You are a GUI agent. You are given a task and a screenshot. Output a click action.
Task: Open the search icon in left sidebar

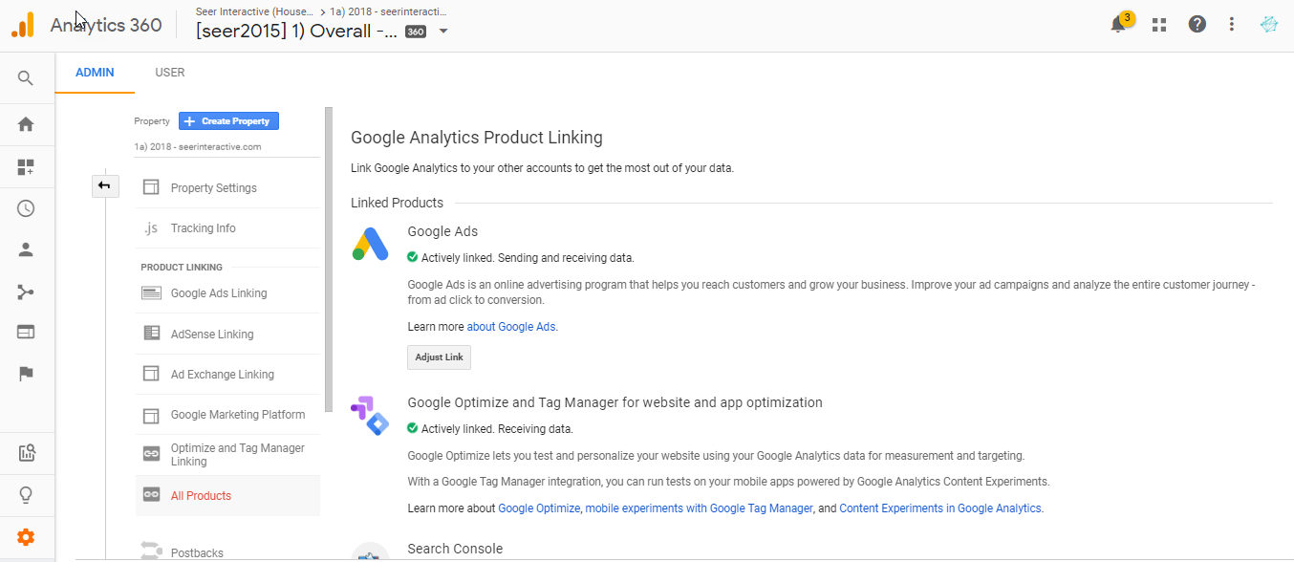26,78
